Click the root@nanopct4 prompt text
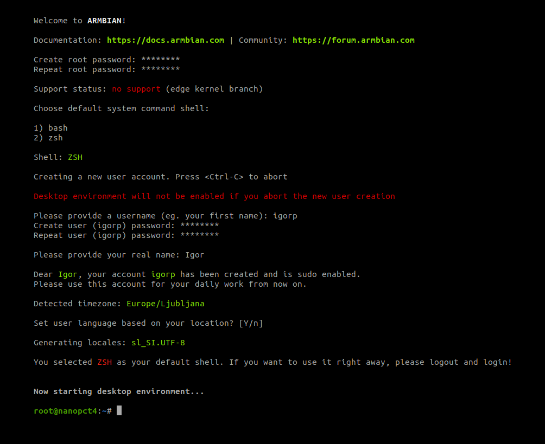The width and height of the screenshot is (545, 444). [x=65, y=411]
